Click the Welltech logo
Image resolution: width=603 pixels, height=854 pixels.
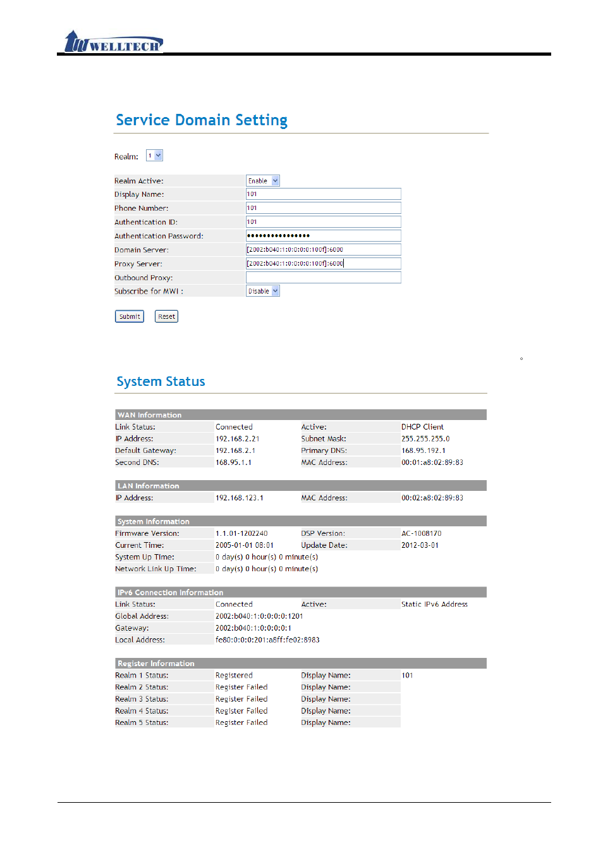pos(114,42)
